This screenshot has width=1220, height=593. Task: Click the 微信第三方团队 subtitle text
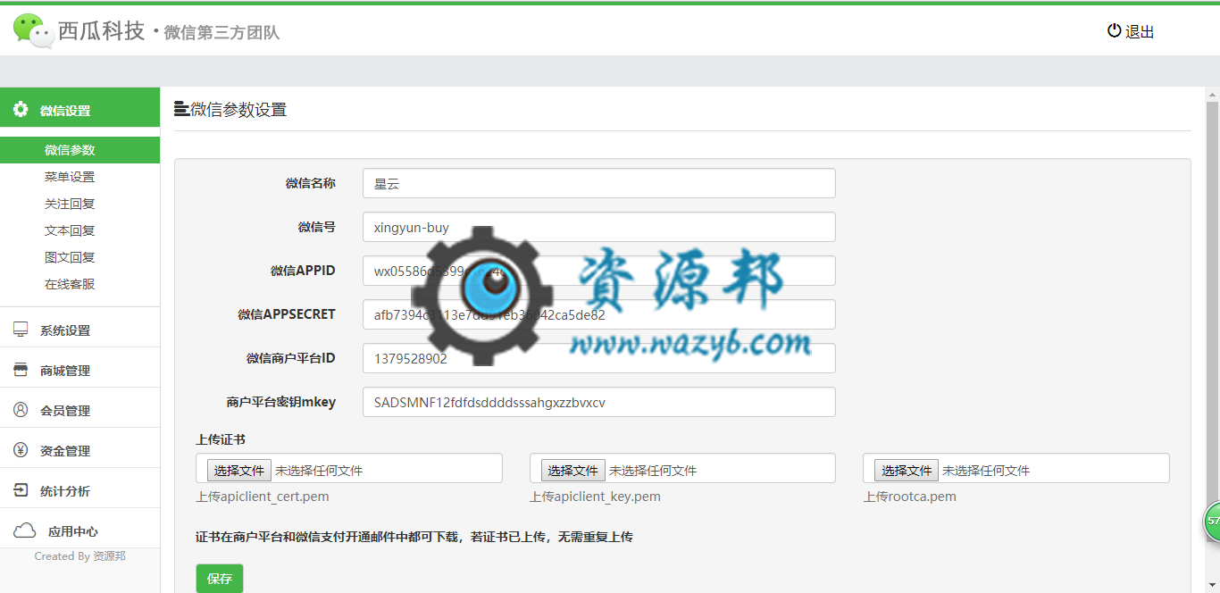(221, 33)
